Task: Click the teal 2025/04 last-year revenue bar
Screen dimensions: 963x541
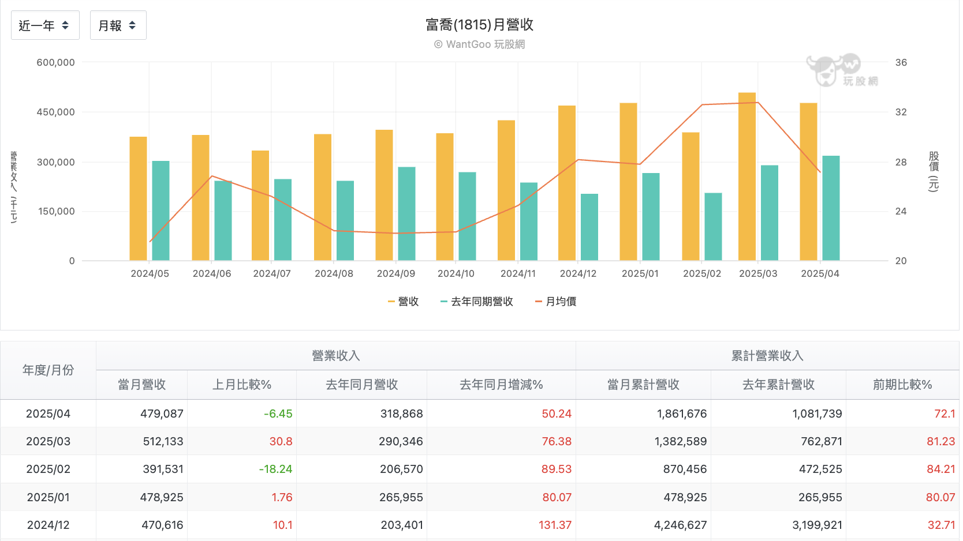Action: point(831,208)
